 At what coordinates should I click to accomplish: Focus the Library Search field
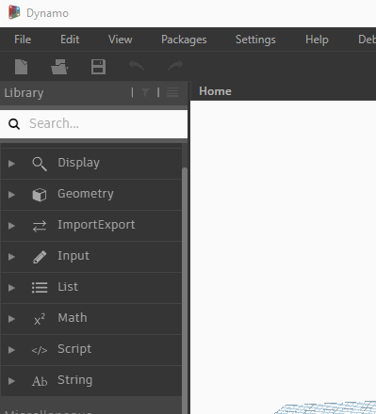(x=94, y=124)
